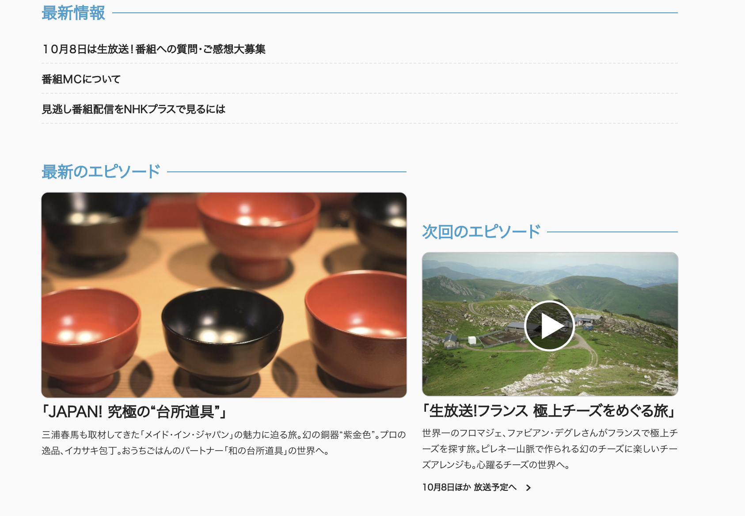Click the 最新のエピソード section heading

pyautogui.click(x=101, y=171)
